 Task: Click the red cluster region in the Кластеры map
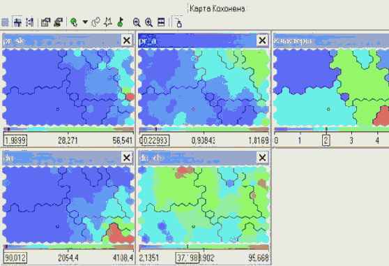pos(382,117)
